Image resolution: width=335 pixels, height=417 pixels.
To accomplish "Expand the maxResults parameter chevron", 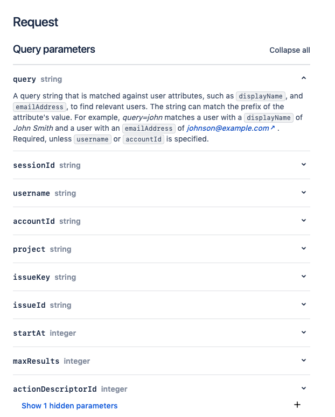I will pos(304,361).
